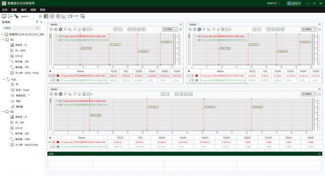Start acquisition with main toolbar play icon

click(52, 16)
